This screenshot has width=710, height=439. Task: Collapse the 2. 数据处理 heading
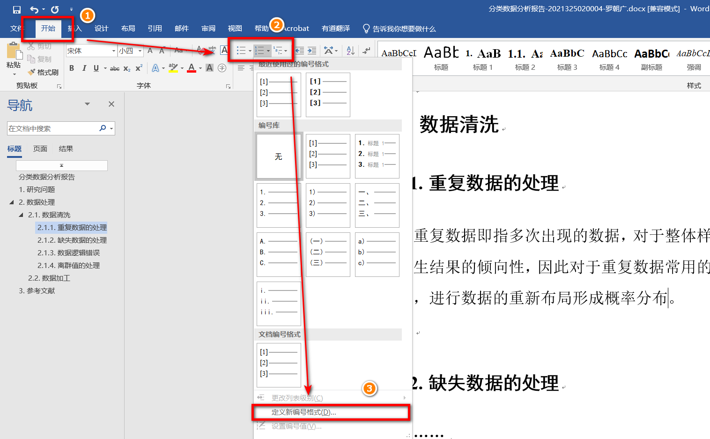(12, 202)
